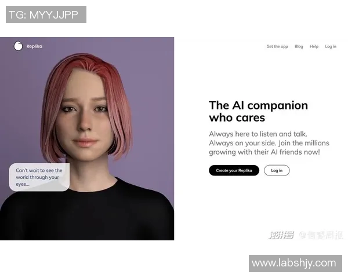Open the Blog navigation link

(299, 46)
